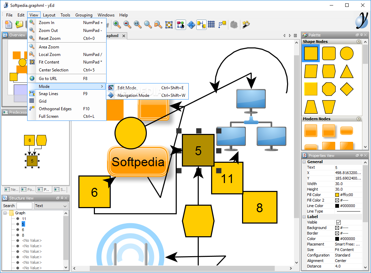Viewport: 371px width, 273px height.
Task: Choose Zoom In from View menu
Action: click(x=67, y=22)
